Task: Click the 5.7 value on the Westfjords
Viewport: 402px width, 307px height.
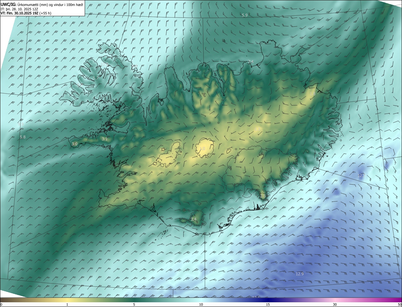Action: pos(95,78)
